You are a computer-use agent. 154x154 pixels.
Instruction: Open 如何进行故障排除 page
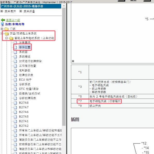(30, 61)
